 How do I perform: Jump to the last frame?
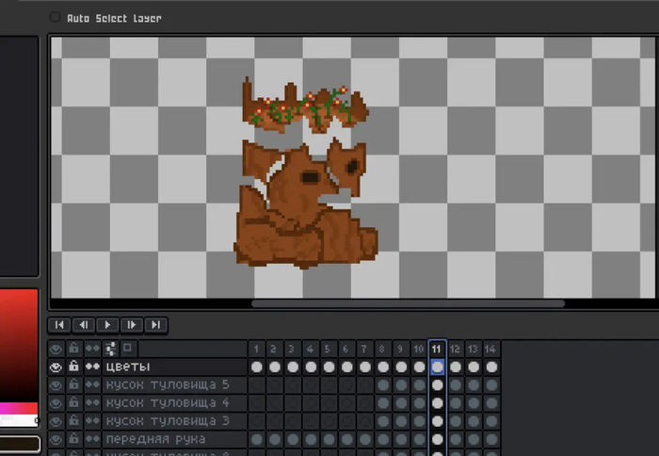tap(155, 325)
